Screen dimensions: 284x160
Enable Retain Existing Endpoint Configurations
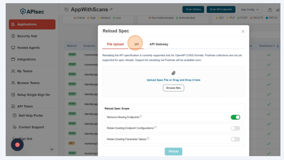[x=235, y=128]
